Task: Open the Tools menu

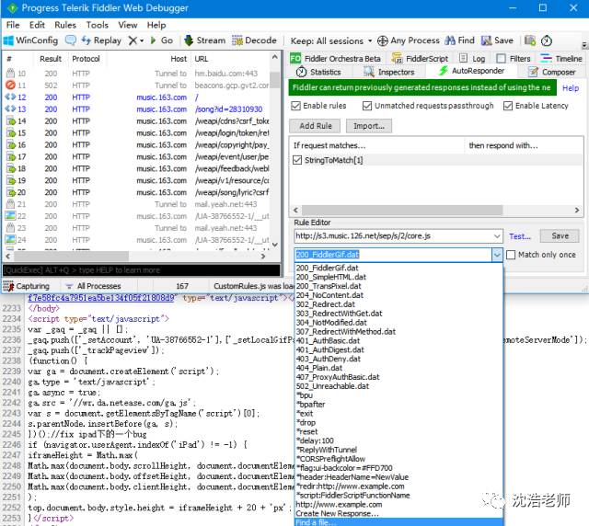Action: (98, 25)
